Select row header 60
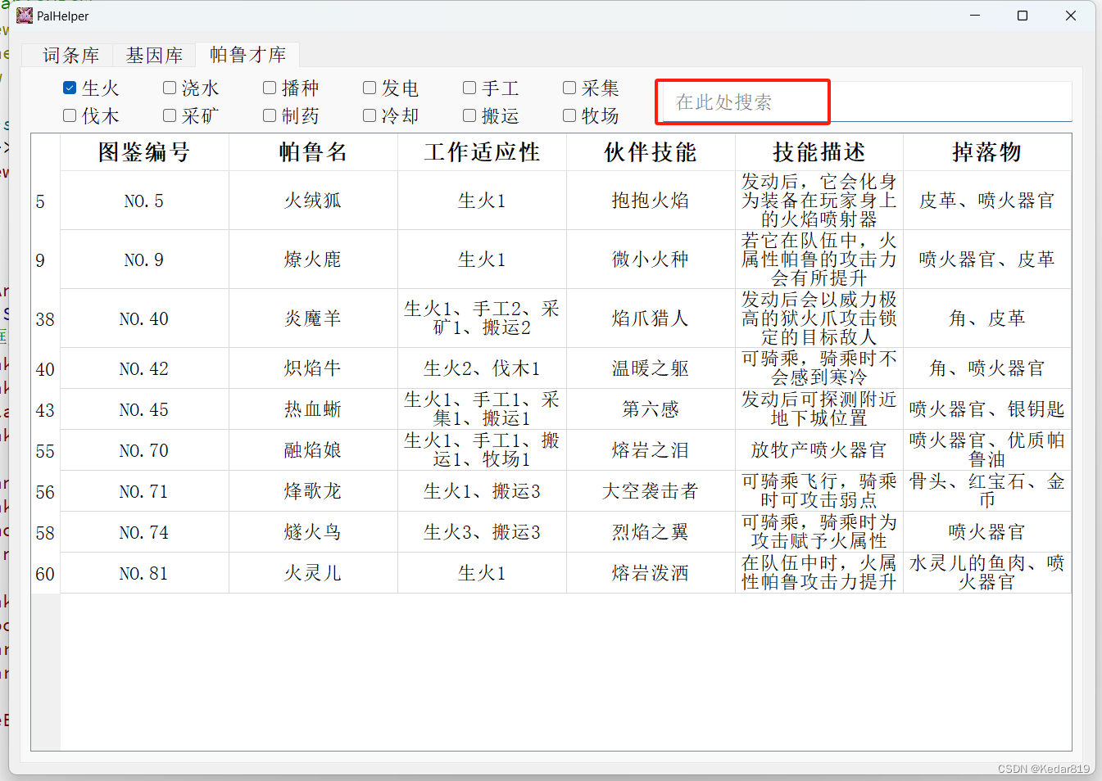This screenshot has height=781, width=1102. point(46,573)
